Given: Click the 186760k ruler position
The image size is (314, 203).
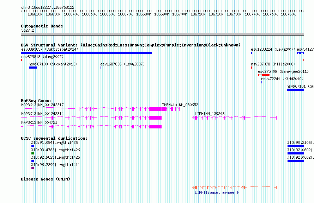Looking at the screenshot, I should pyautogui.click(x=288, y=14).
